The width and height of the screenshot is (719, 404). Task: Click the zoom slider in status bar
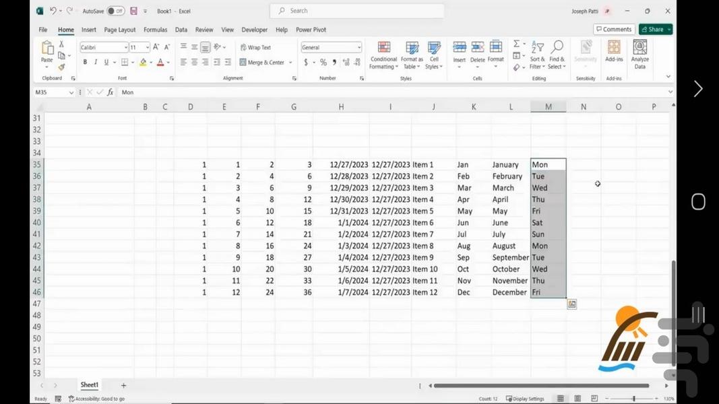(x=633, y=399)
